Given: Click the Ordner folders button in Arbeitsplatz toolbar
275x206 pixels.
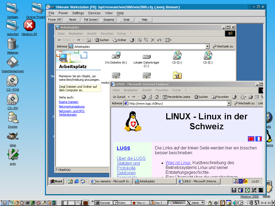Looking at the screenshot, I should point(119,40).
